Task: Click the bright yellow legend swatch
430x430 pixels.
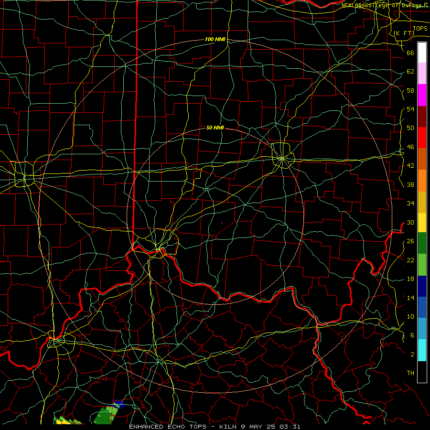Action: (422, 223)
